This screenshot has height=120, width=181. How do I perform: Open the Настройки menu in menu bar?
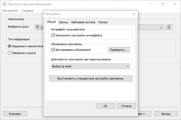point(10,11)
